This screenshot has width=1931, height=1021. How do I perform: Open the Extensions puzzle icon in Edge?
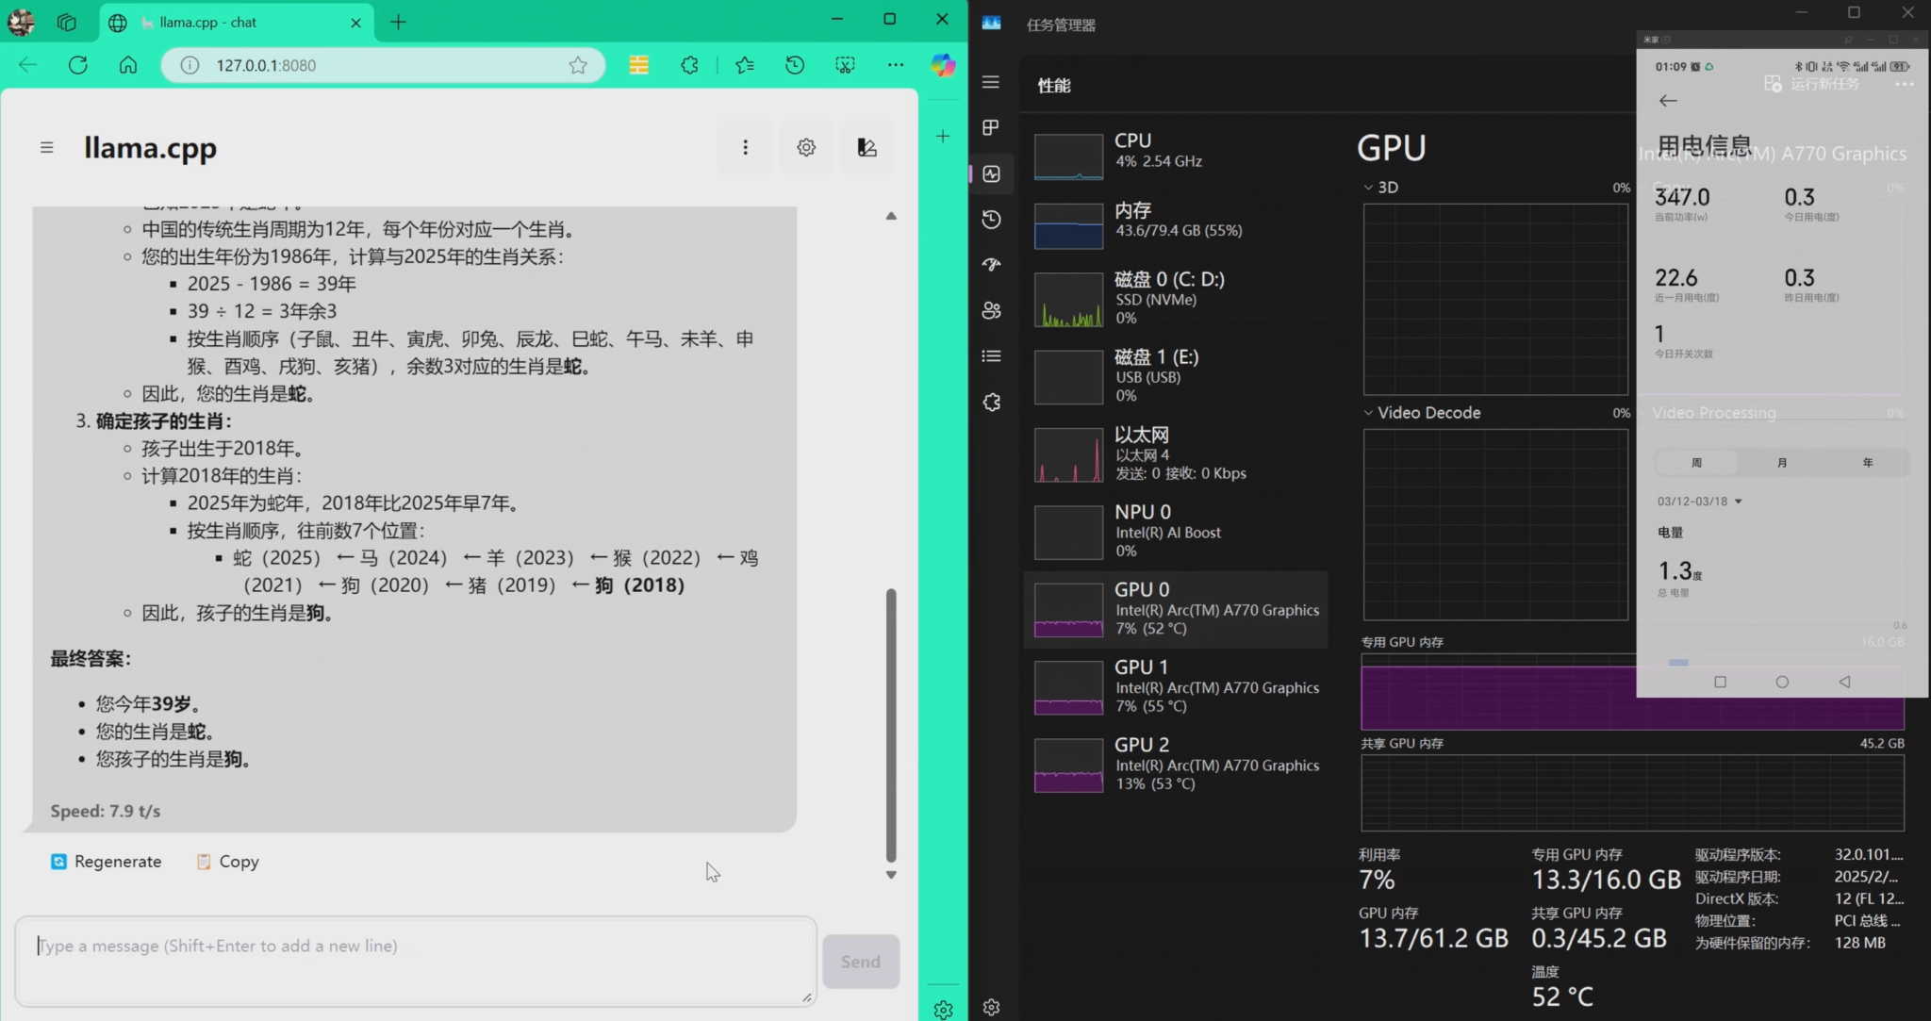[688, 64]
